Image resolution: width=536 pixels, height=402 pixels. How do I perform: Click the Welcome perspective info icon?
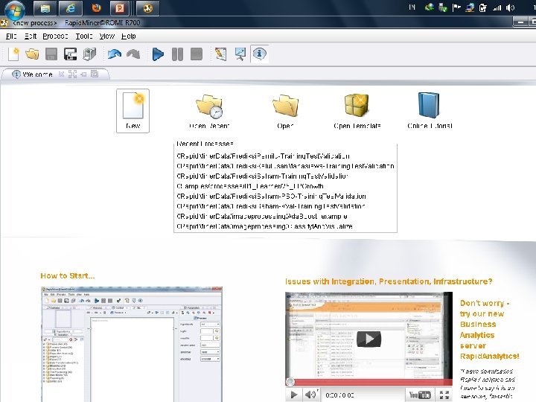click(x=260, y=54)
